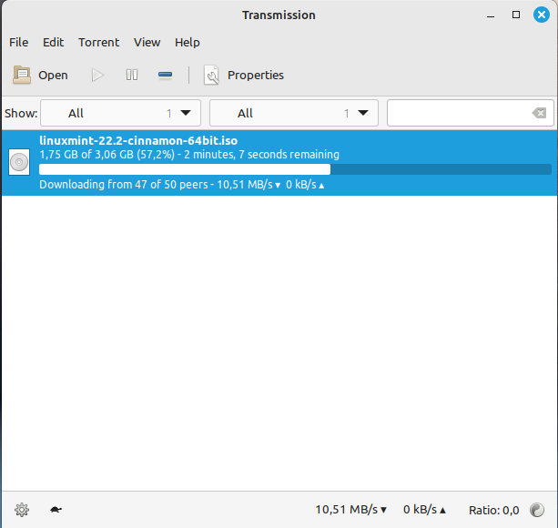Click the disc icon of the ISO torrent
Image resolution: width=558 pixels, height=528 pixels.
tap(19, 163)
